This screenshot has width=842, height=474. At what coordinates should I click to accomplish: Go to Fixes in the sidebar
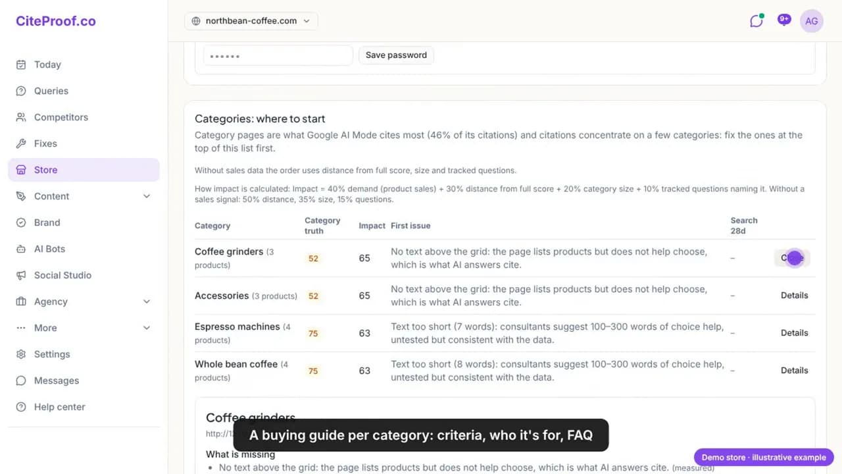pos(84,144)
